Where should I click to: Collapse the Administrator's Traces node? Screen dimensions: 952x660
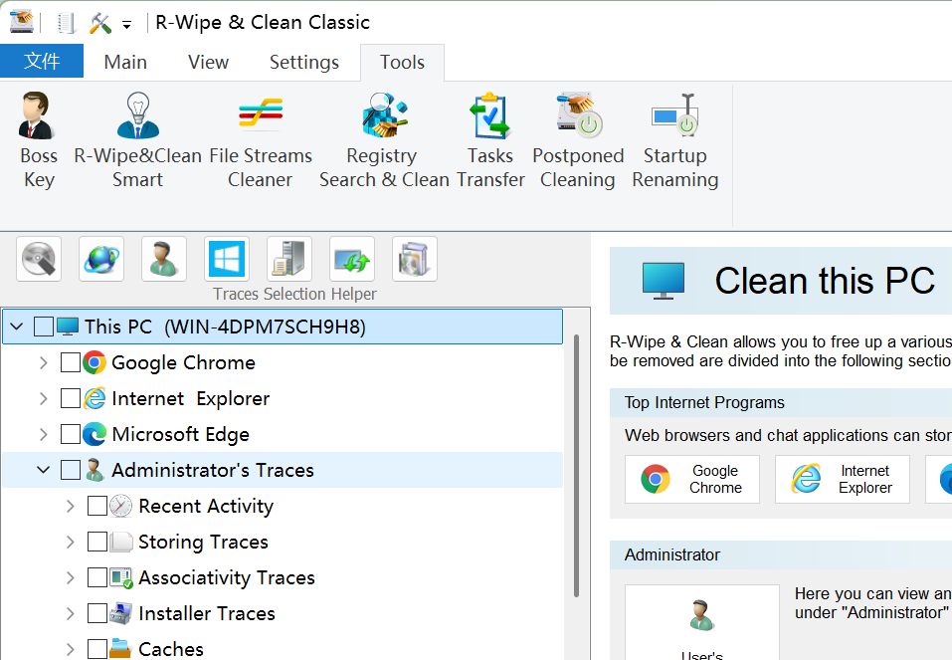(42, 469)
